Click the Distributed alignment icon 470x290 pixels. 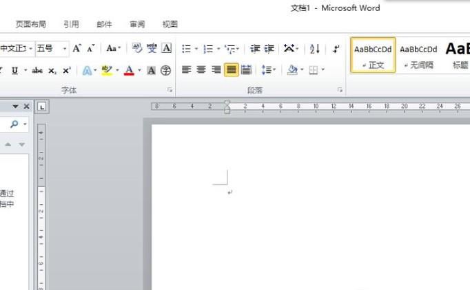pyautogui.click(x=247, y=70)
